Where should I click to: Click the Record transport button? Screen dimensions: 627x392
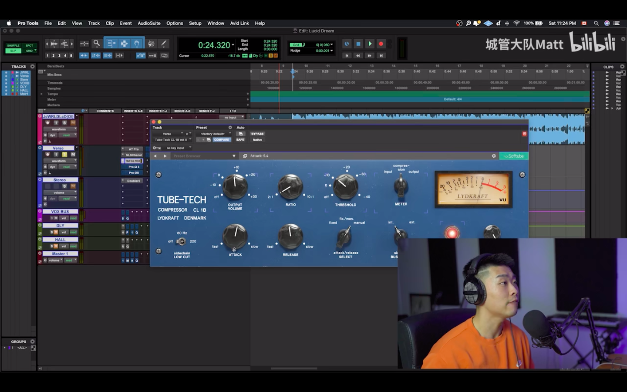click(x=381, y=44)
